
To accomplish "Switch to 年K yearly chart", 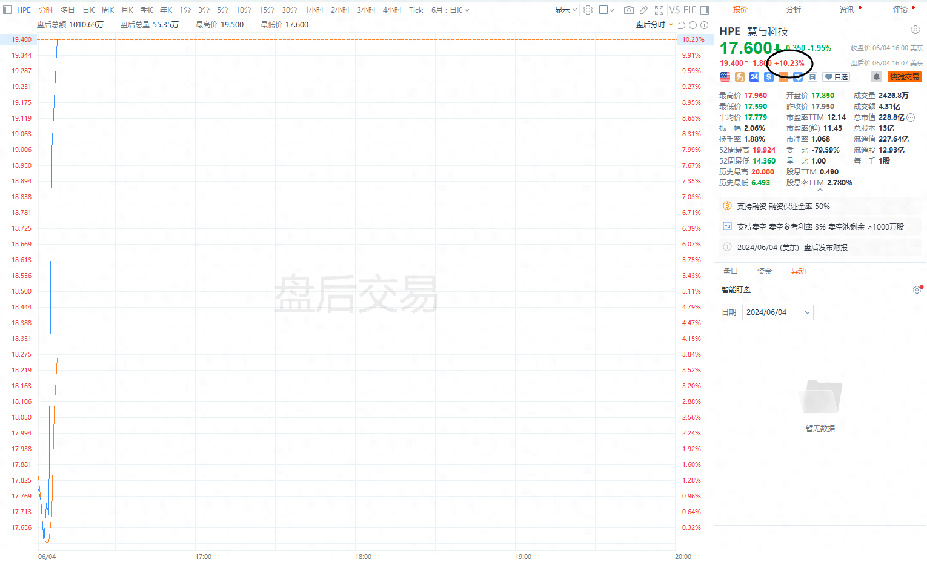I will pos(166,10).
